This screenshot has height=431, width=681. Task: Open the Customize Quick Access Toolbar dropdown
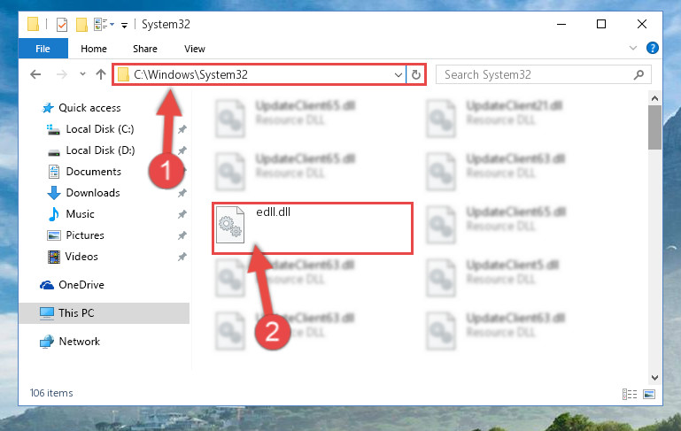pyautogui.click(x=124, y=25)
